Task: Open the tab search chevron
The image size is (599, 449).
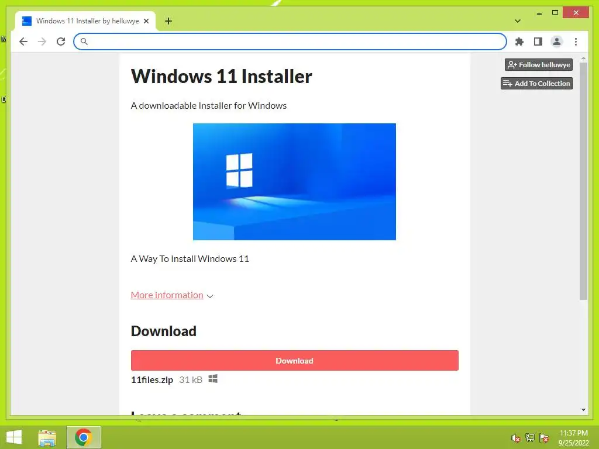Action: [518, 21]
